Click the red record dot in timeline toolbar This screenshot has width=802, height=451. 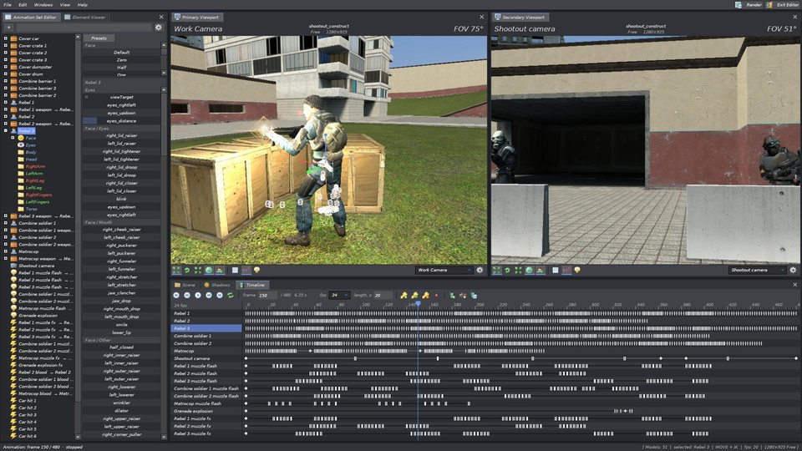(436, 296)
